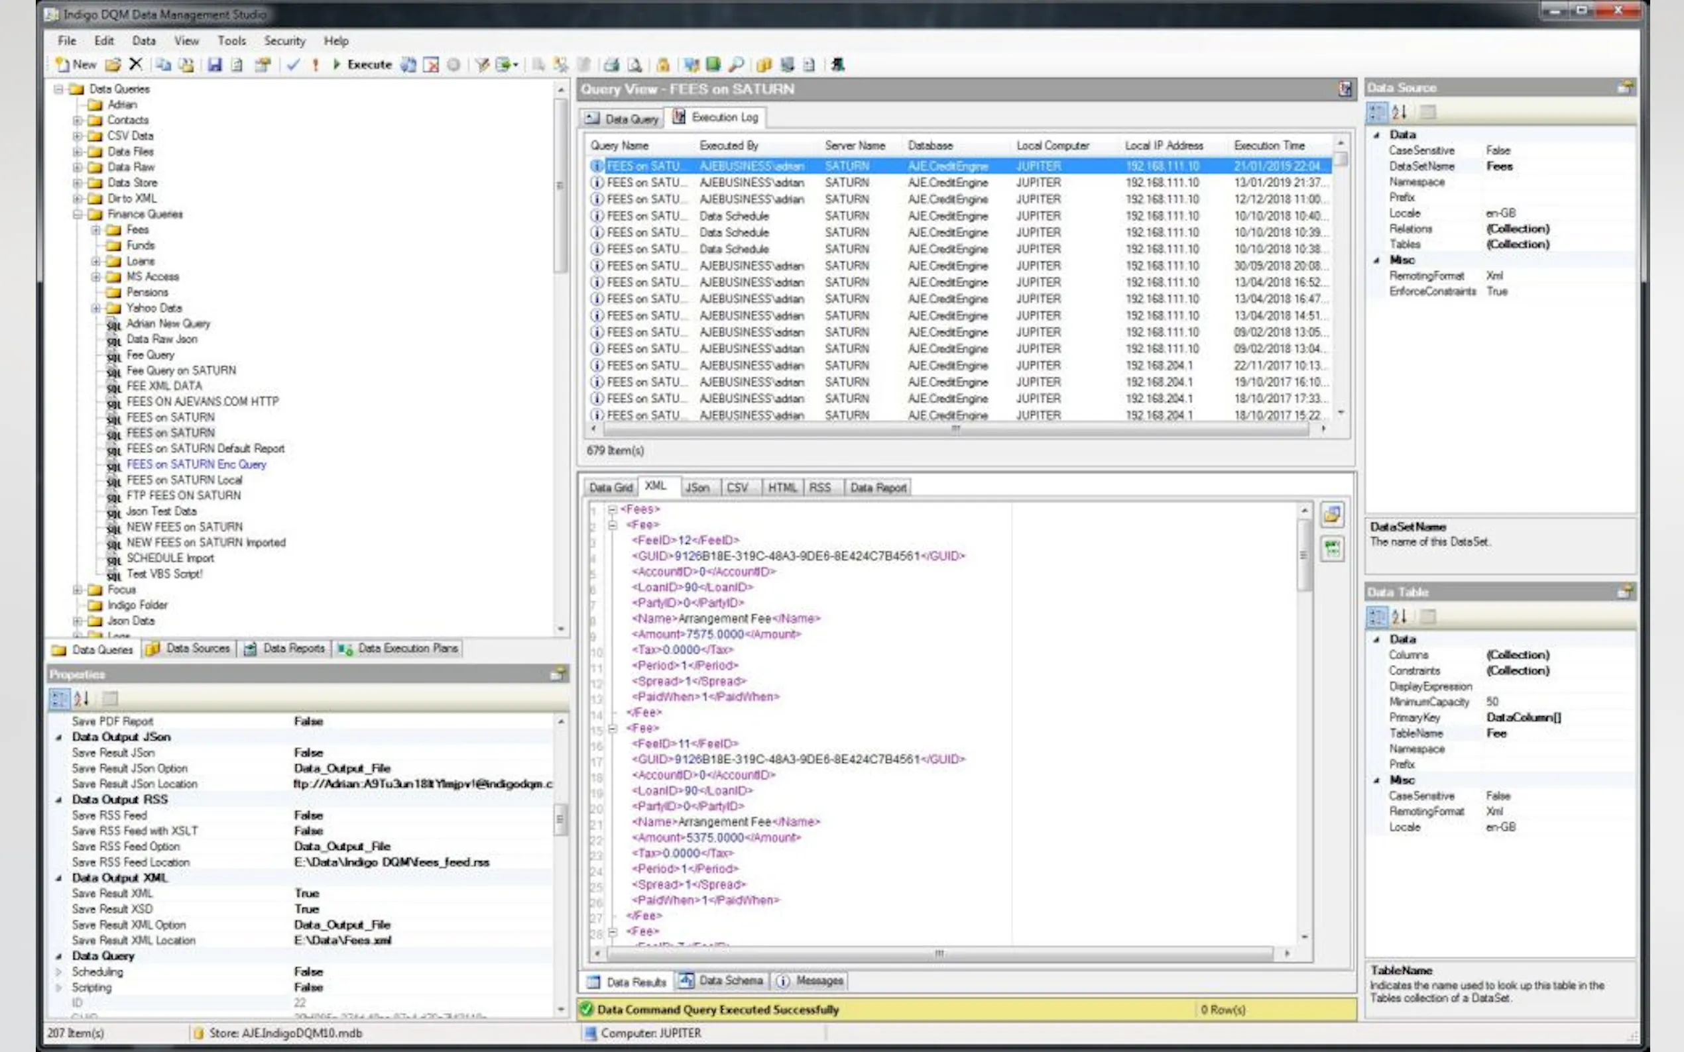The image size is (1684, 1052).
Task: Click categorized view icon in Properties panel
Action: (x=59, y=698)
